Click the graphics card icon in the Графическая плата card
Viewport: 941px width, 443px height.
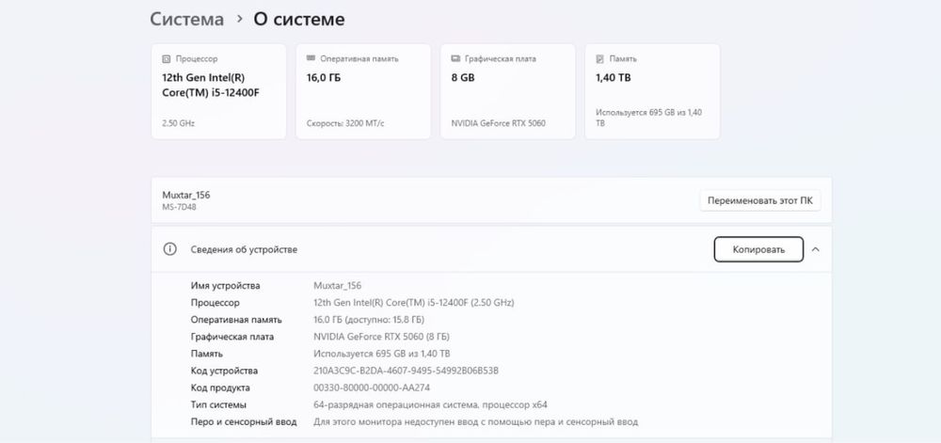tap(455, 58)
